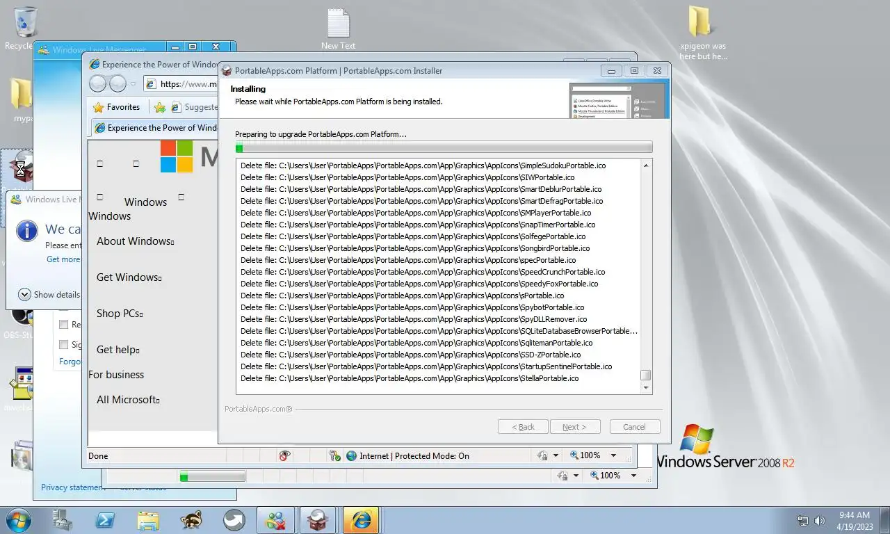Click the security report icon beside the Internet zone
Screen dimensions: 890x534
[334, 455]
